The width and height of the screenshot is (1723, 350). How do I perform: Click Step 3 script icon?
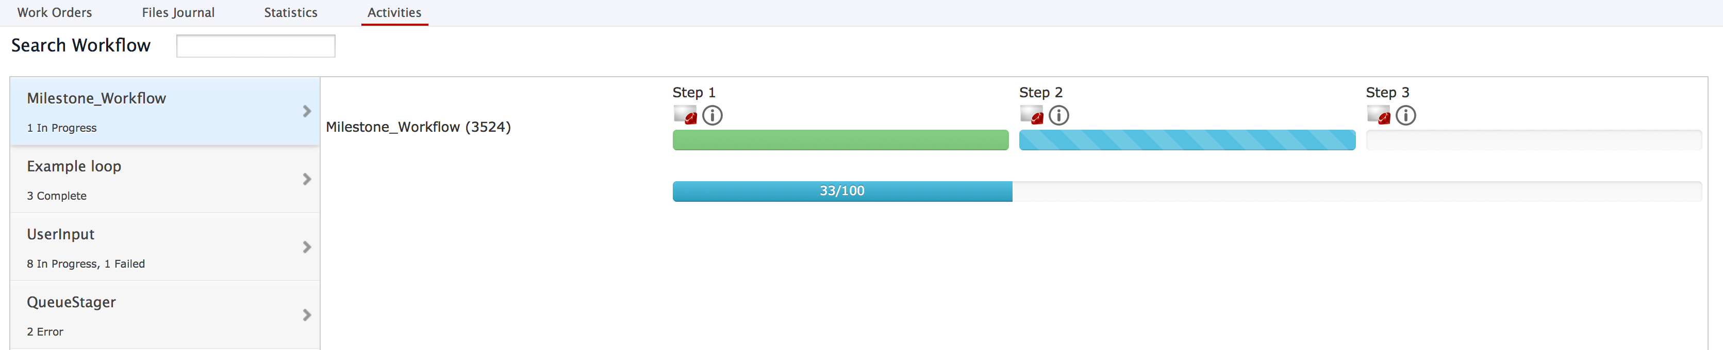pyautogui.click(x=1379, y=115)
